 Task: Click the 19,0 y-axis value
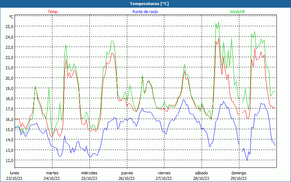tap(9, 88)
